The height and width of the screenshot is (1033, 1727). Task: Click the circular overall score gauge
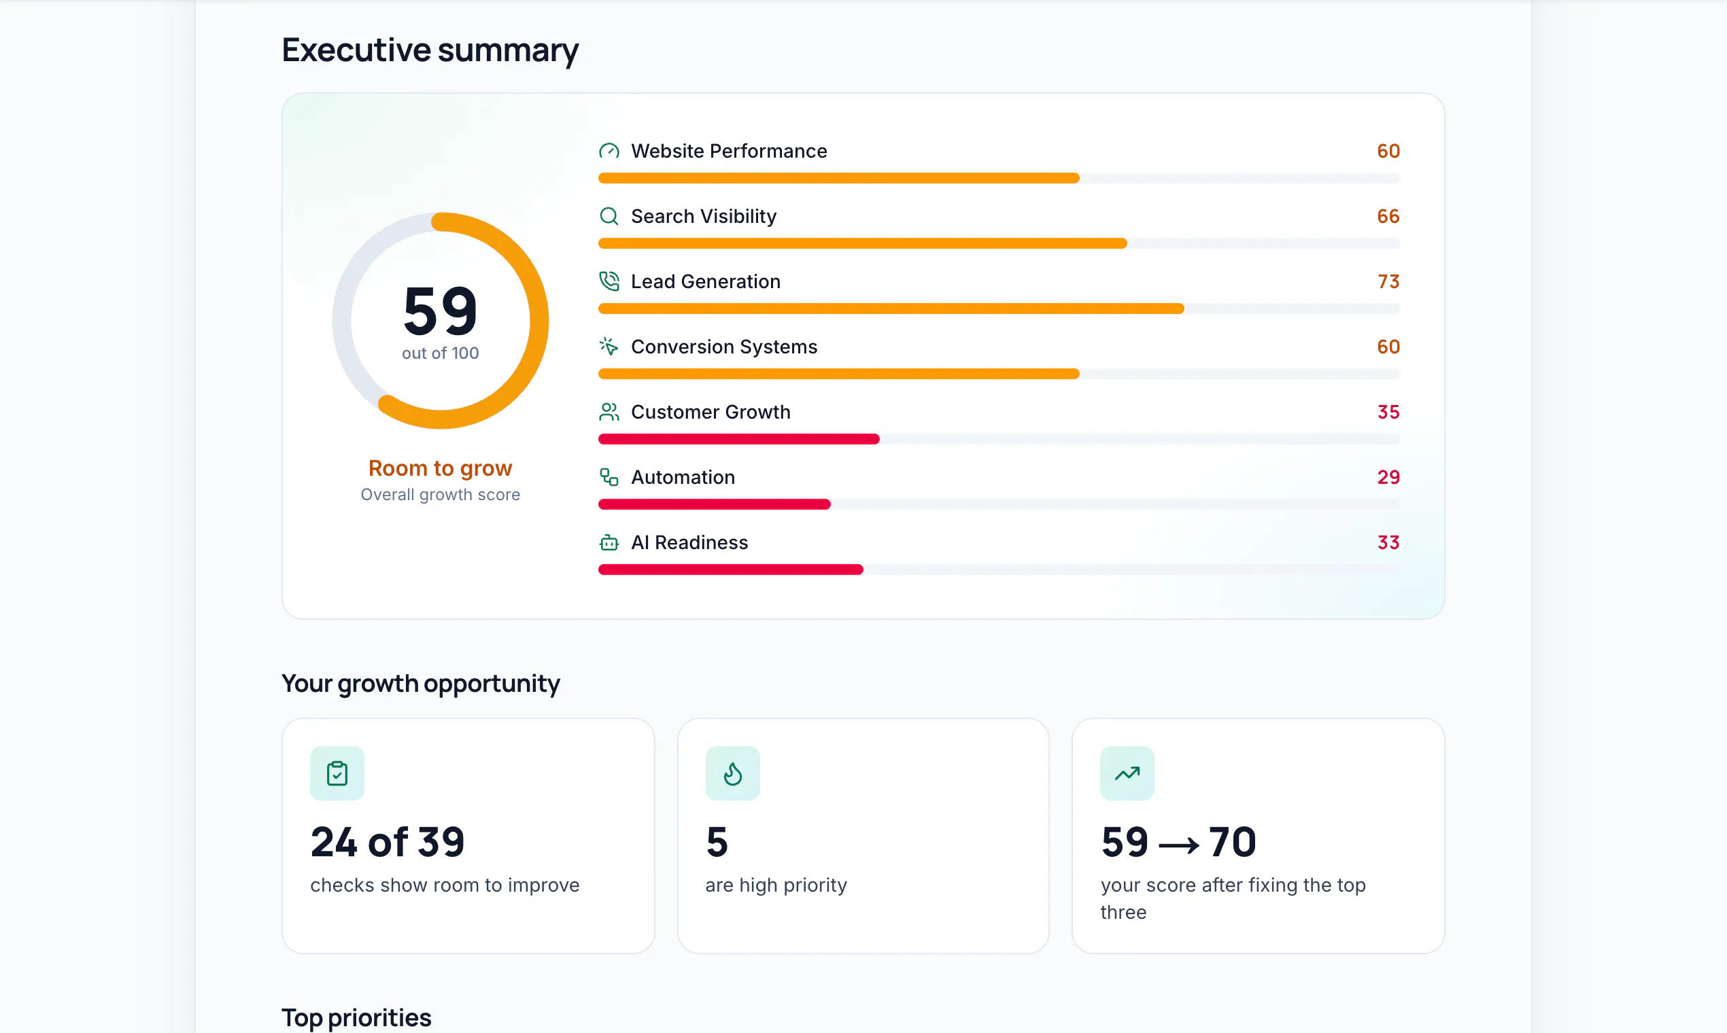[440, 321]
